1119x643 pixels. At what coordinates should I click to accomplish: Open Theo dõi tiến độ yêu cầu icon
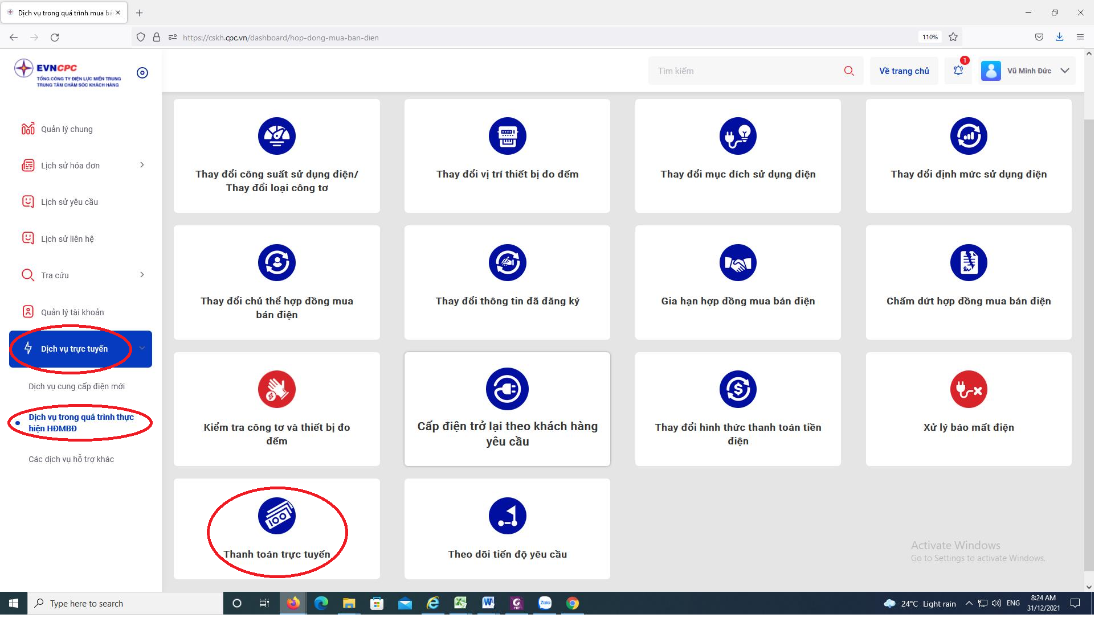click(x=507, y=516)
